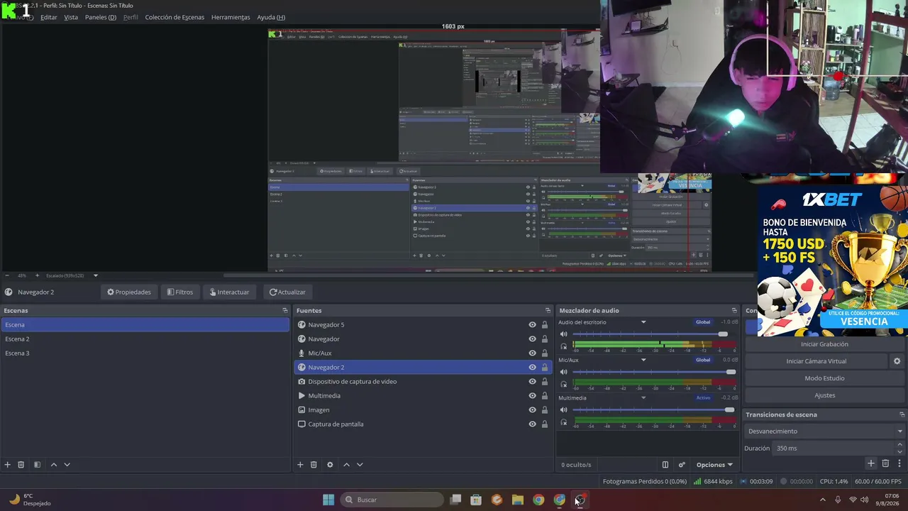Click Actualizar to refresh the browser source
The height and width of the screenshot is (511, 908).
(x=287, y=292)
